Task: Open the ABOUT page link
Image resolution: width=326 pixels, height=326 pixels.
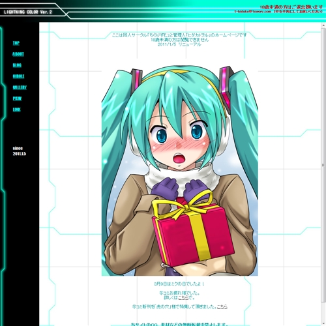Action: 18,54
